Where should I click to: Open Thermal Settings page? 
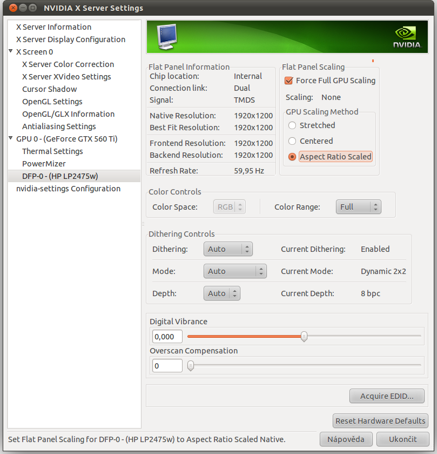click(53, 151)
